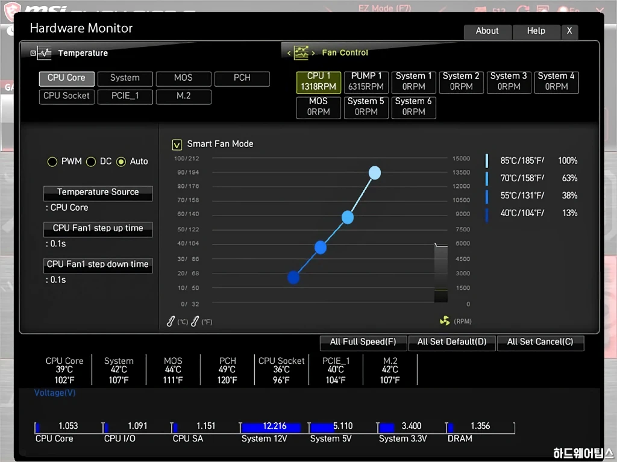
Task: Click the CPU Core 1.053 voltage value
Action: coord(68,426)
